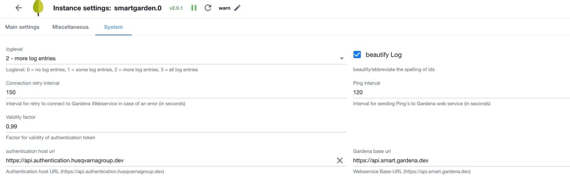Click the Webservice Base-URL hint text

point(412,171)
